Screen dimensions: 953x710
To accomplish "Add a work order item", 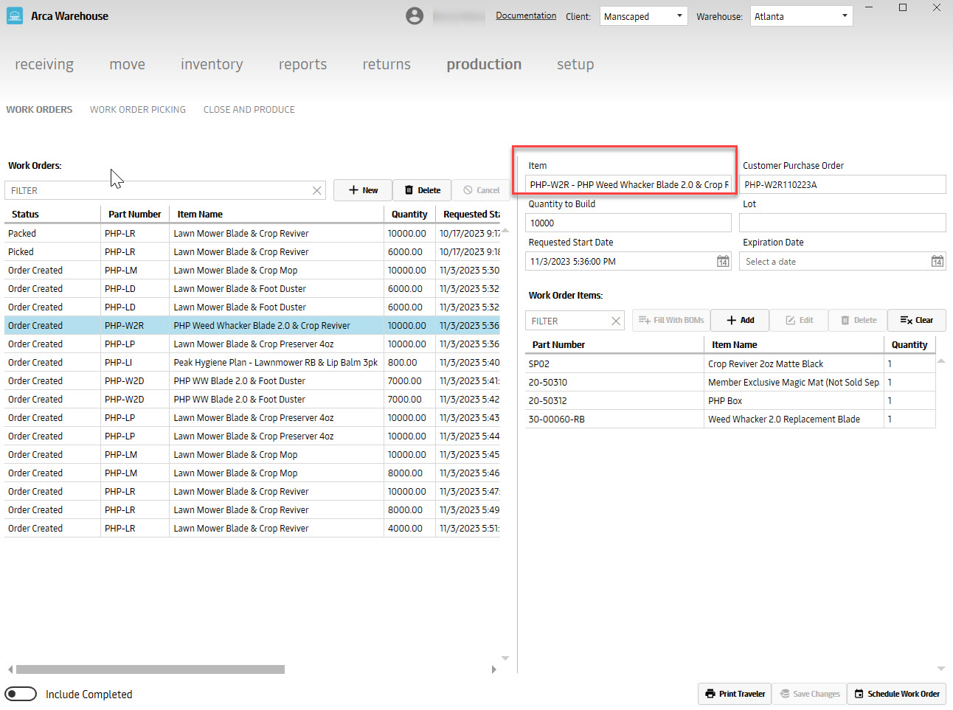I will (x=740, y=321).
